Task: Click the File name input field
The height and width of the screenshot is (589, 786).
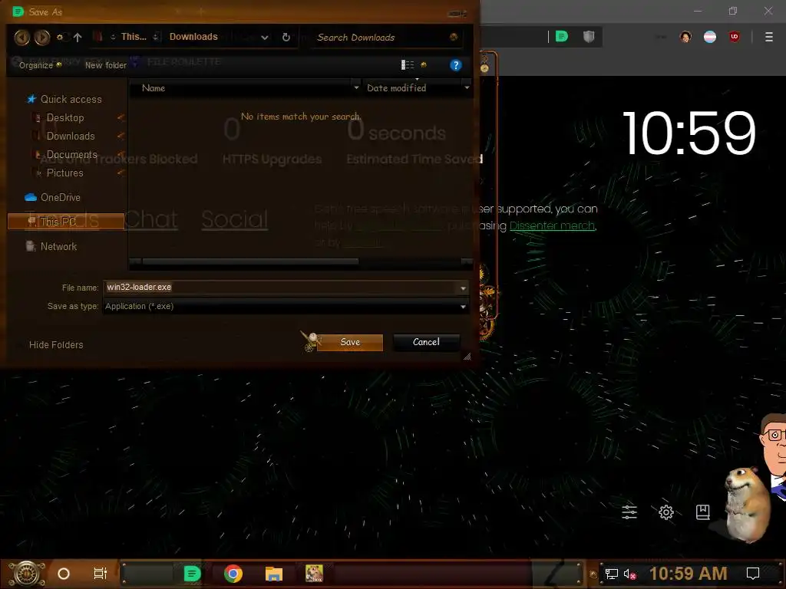Action: click(x=281, y=287)
